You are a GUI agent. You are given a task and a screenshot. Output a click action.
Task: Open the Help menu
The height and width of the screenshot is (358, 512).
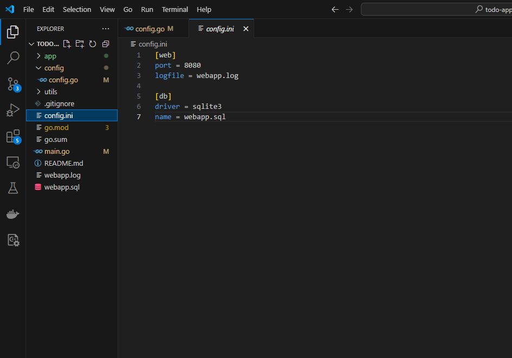coord(204,9)
